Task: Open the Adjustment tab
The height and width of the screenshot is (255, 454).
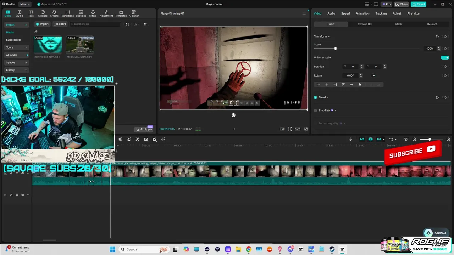Action: 106,13
